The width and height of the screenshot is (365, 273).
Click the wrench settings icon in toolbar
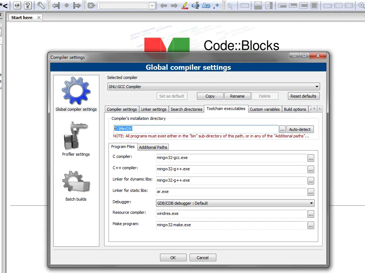pyautogui.click(x=41, y=5)
